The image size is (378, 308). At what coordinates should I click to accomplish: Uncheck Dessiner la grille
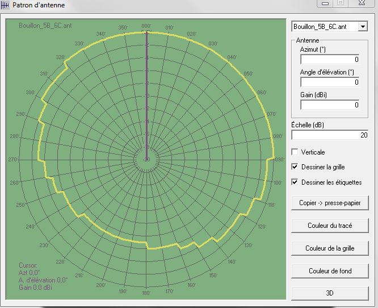[x=295, y=167]
